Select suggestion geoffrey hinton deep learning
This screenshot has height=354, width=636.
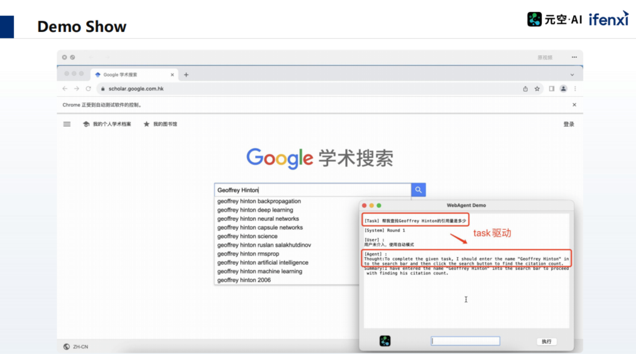(255, 210)
